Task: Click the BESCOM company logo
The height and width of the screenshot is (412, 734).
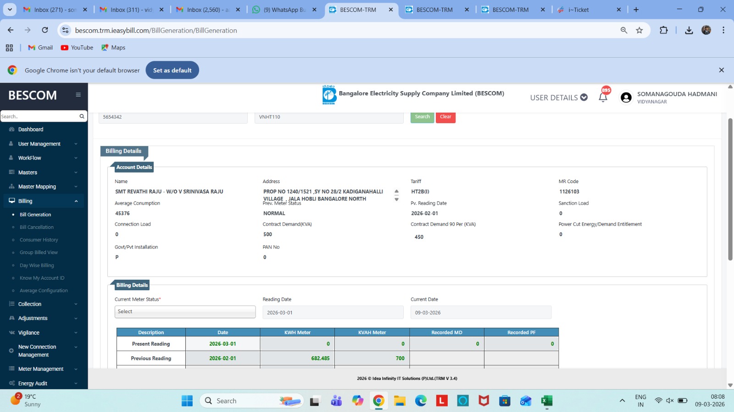Action: (x=329, y=95)
